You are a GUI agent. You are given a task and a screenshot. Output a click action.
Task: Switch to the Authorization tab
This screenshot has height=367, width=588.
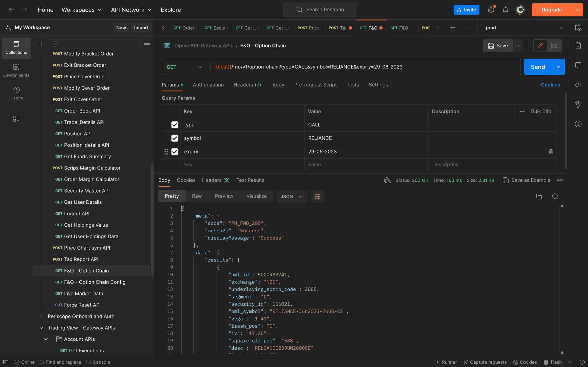(x=208, y=85)
